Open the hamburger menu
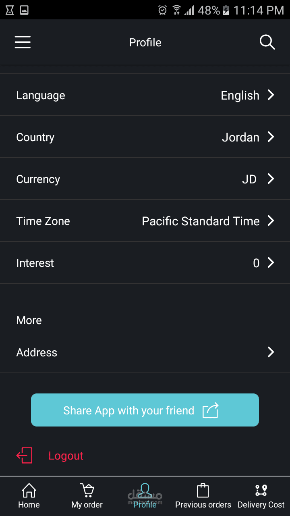290x516 pixels. 23,42
